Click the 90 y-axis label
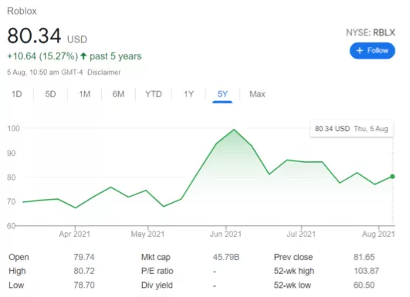The width and height of the screenshot is (410, 297). pyautogui.click(x=12, y=153)
